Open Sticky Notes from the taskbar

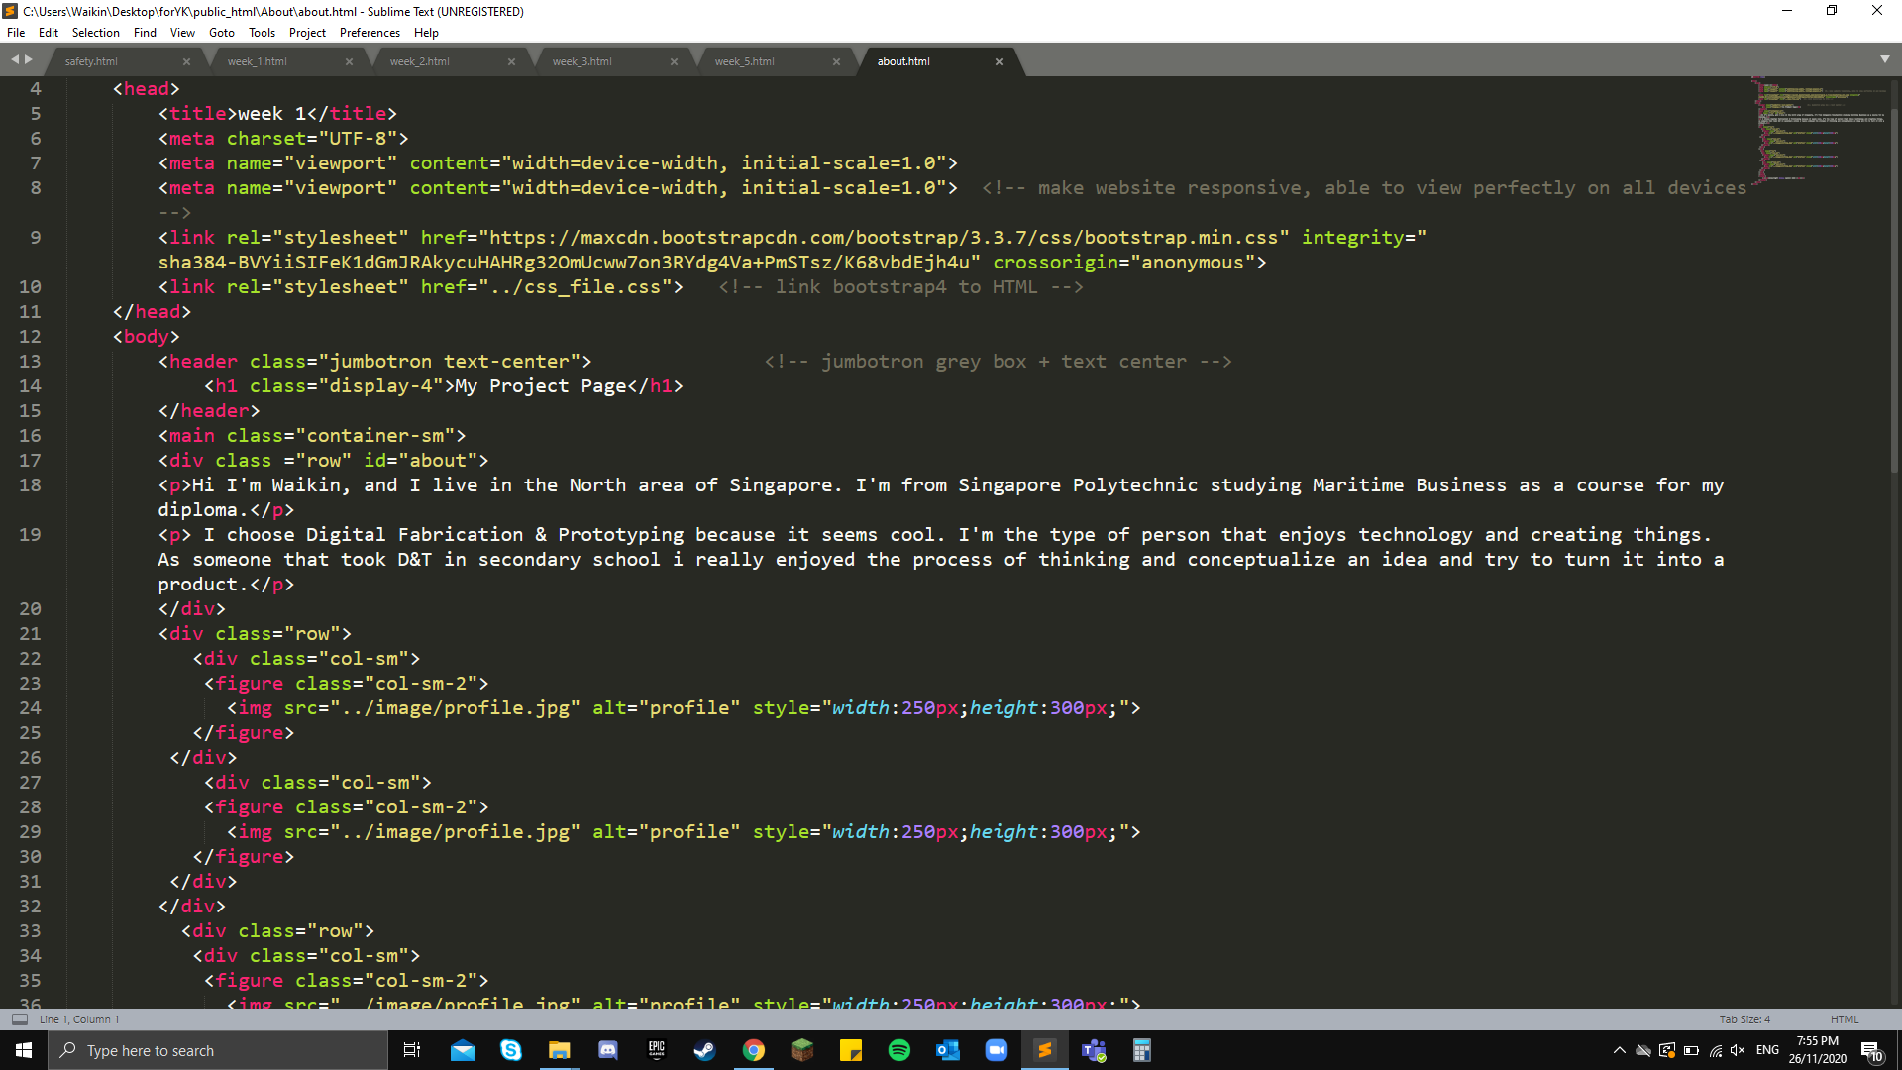click(x=851, y=1050)
